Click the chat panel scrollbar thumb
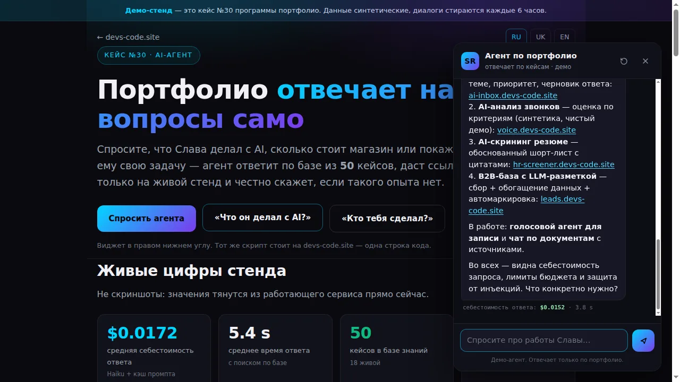 coord(658,274)
